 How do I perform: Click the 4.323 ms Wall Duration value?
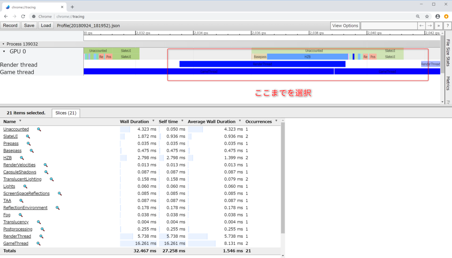[147, 129]
